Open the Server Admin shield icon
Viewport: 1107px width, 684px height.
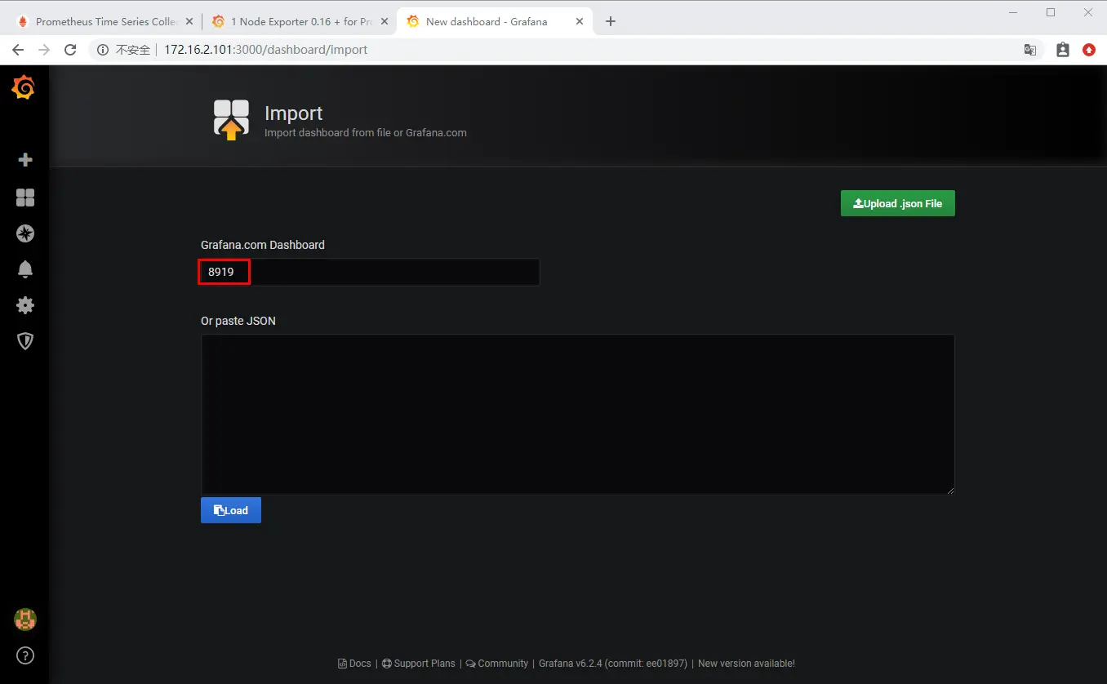point(25,341)
